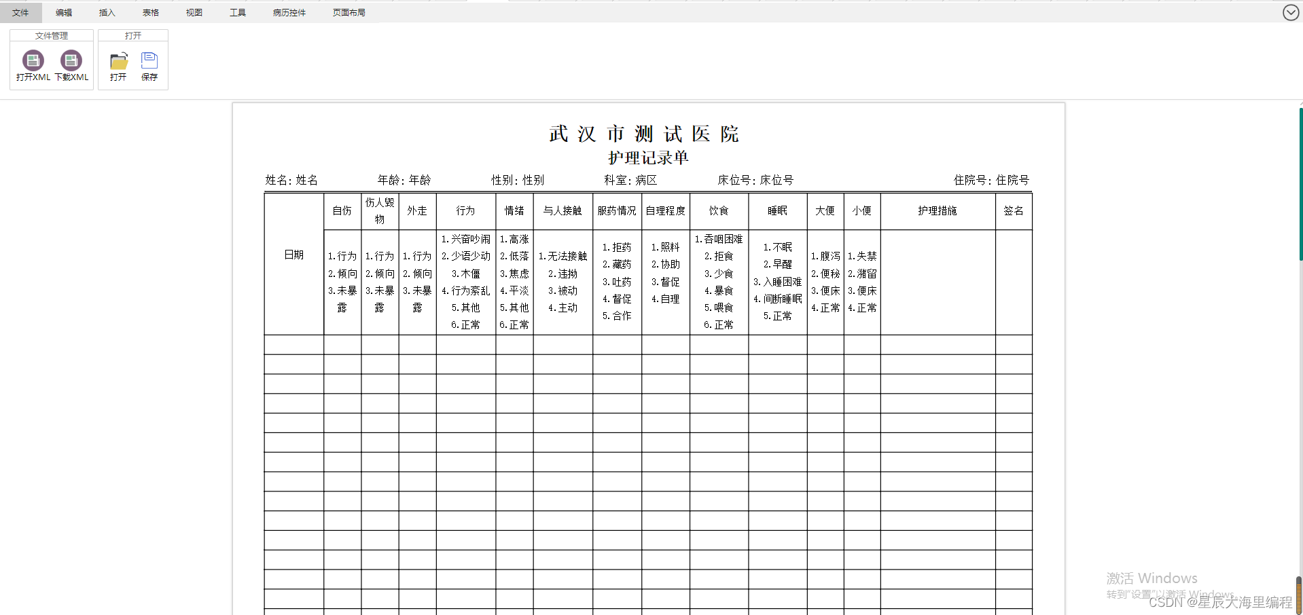The height and width of the screenshot is (615, 1303).
Task: Open the 视图 menu tab
Action: point(194,12)
